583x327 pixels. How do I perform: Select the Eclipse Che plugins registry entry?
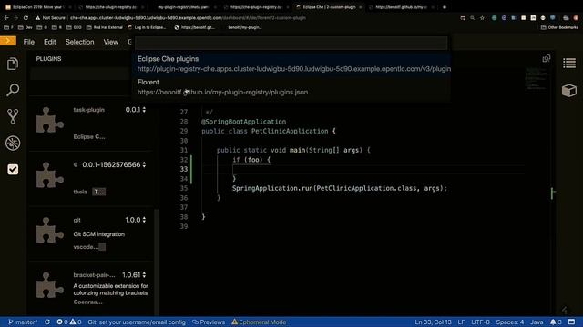[x=292, y=64]
